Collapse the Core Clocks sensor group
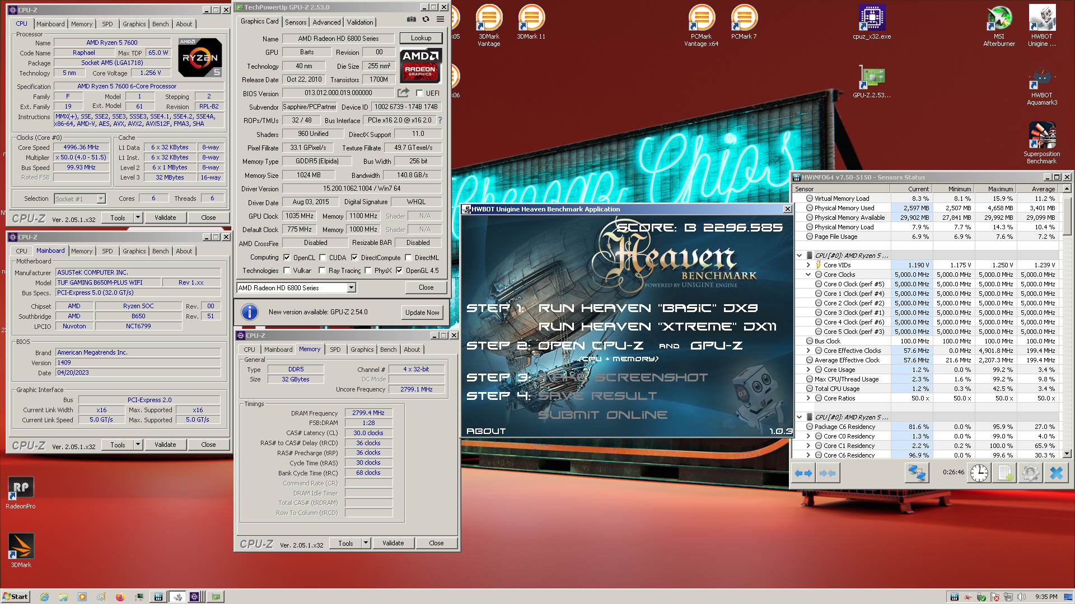The width and height of the screenshot is (1075, 604). [808, 275]
